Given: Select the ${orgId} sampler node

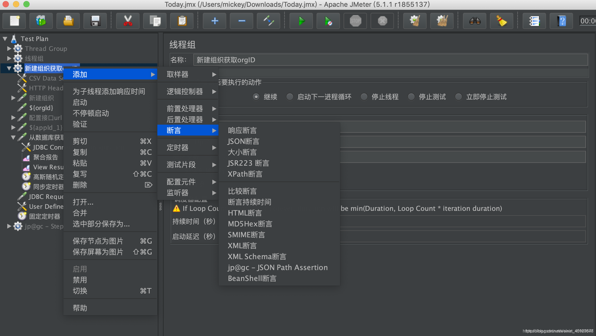Looking at the screenshot, I should click(41, 108).
